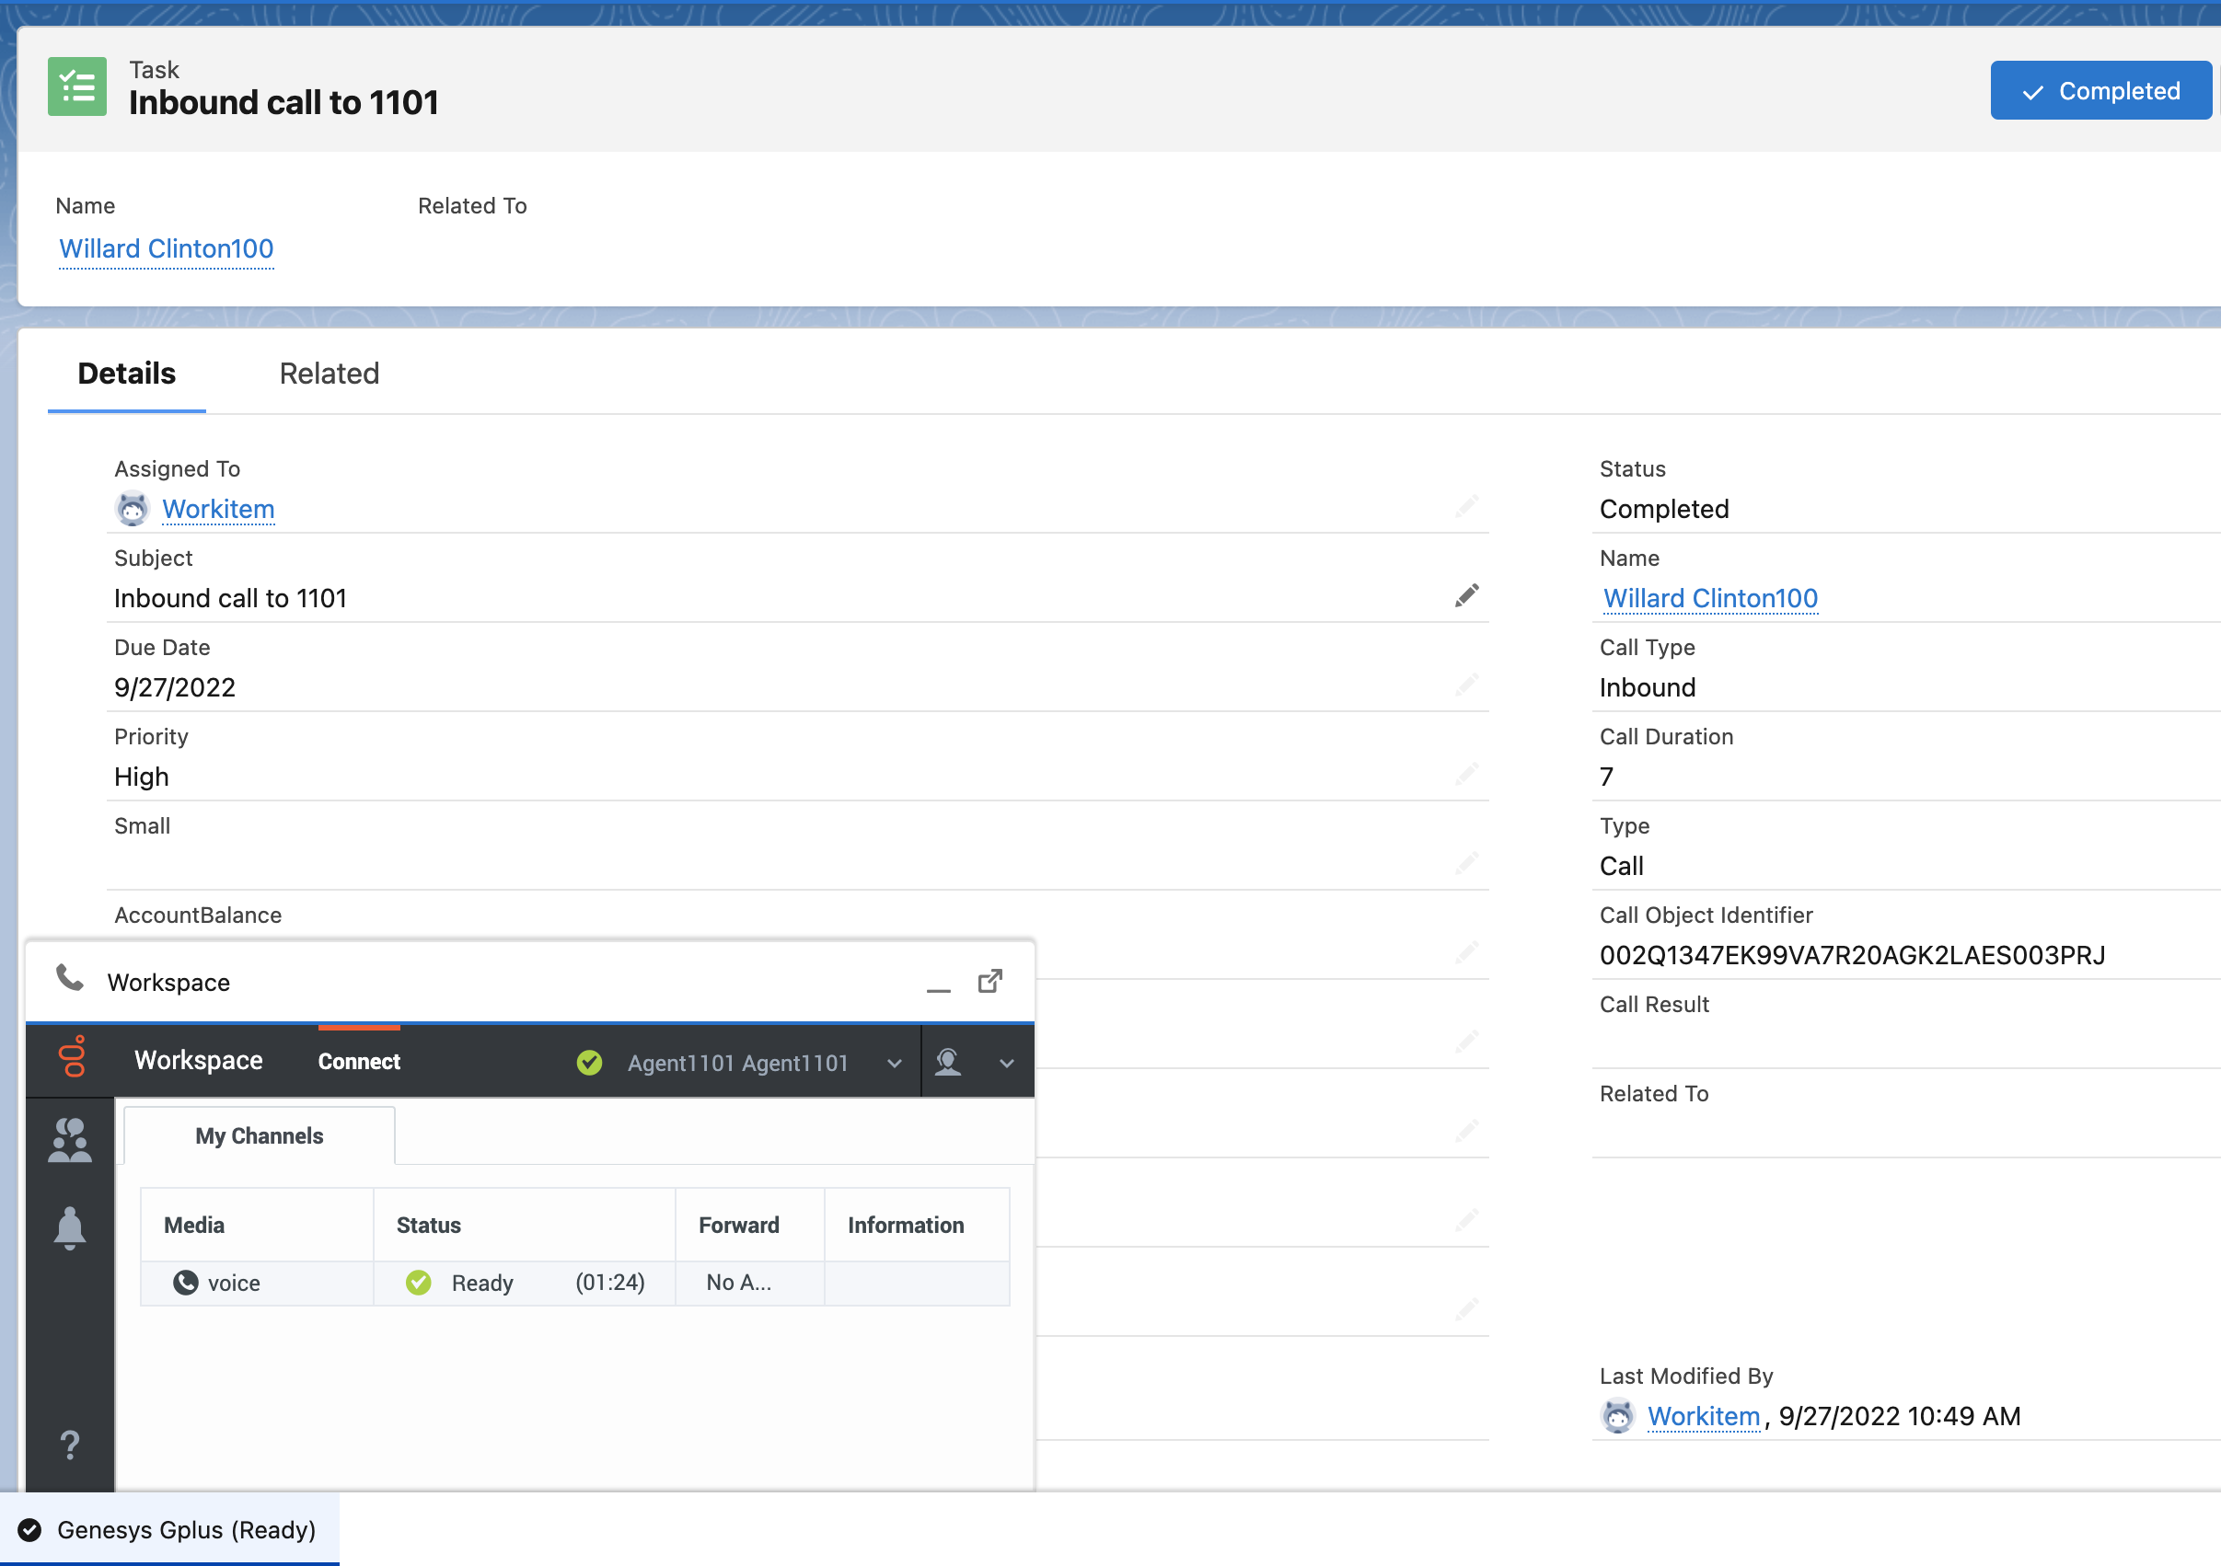Pop out the Workspace panel
2221x1566 pixels.
pos(990,981)
